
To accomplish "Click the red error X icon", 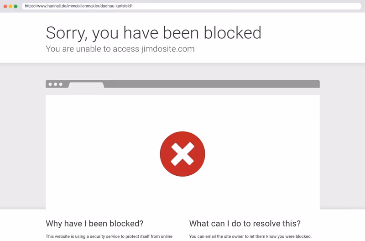I will pos(182,154).
